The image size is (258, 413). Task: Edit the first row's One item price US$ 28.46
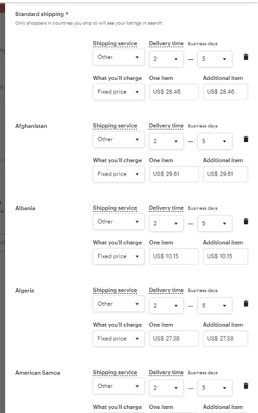click(174, 92)
